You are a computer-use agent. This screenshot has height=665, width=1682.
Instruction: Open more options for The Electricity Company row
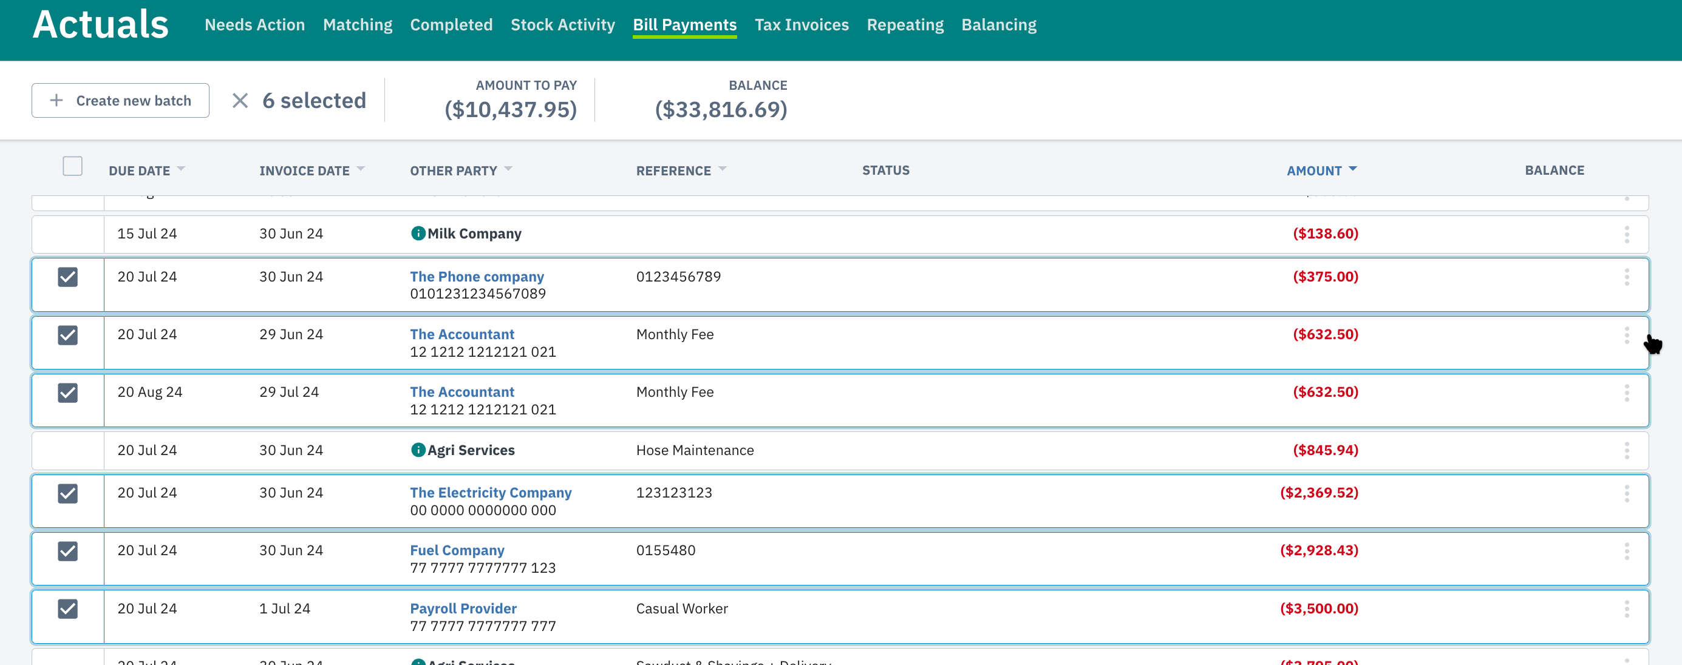pyautogui.click(x=1627, y=493)
